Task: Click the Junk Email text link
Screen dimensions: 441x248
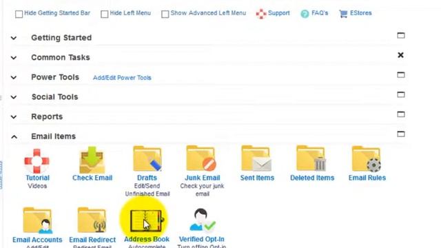Action: pyautogui.click(x=202, y=178)
